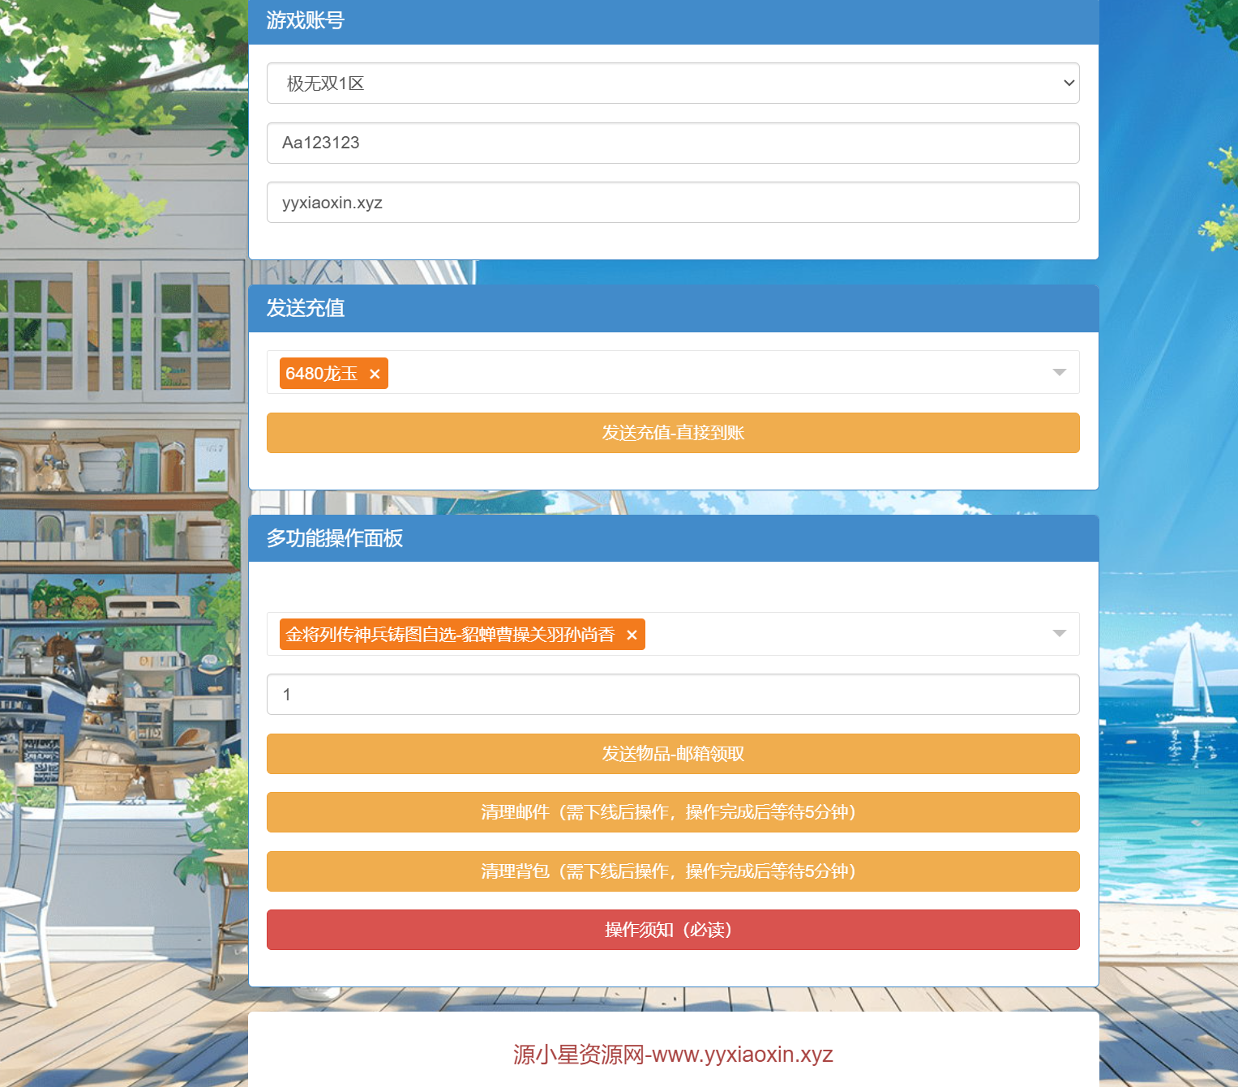Expand the recharge amount dropdown arrow
Image resolution: width=1238 pixels, height=1087 pixels.
[1059, 372]
